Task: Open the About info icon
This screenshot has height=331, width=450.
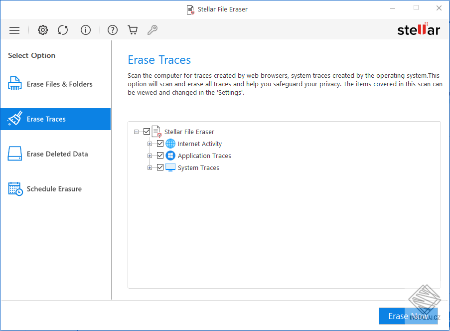Action: [86, 30]
